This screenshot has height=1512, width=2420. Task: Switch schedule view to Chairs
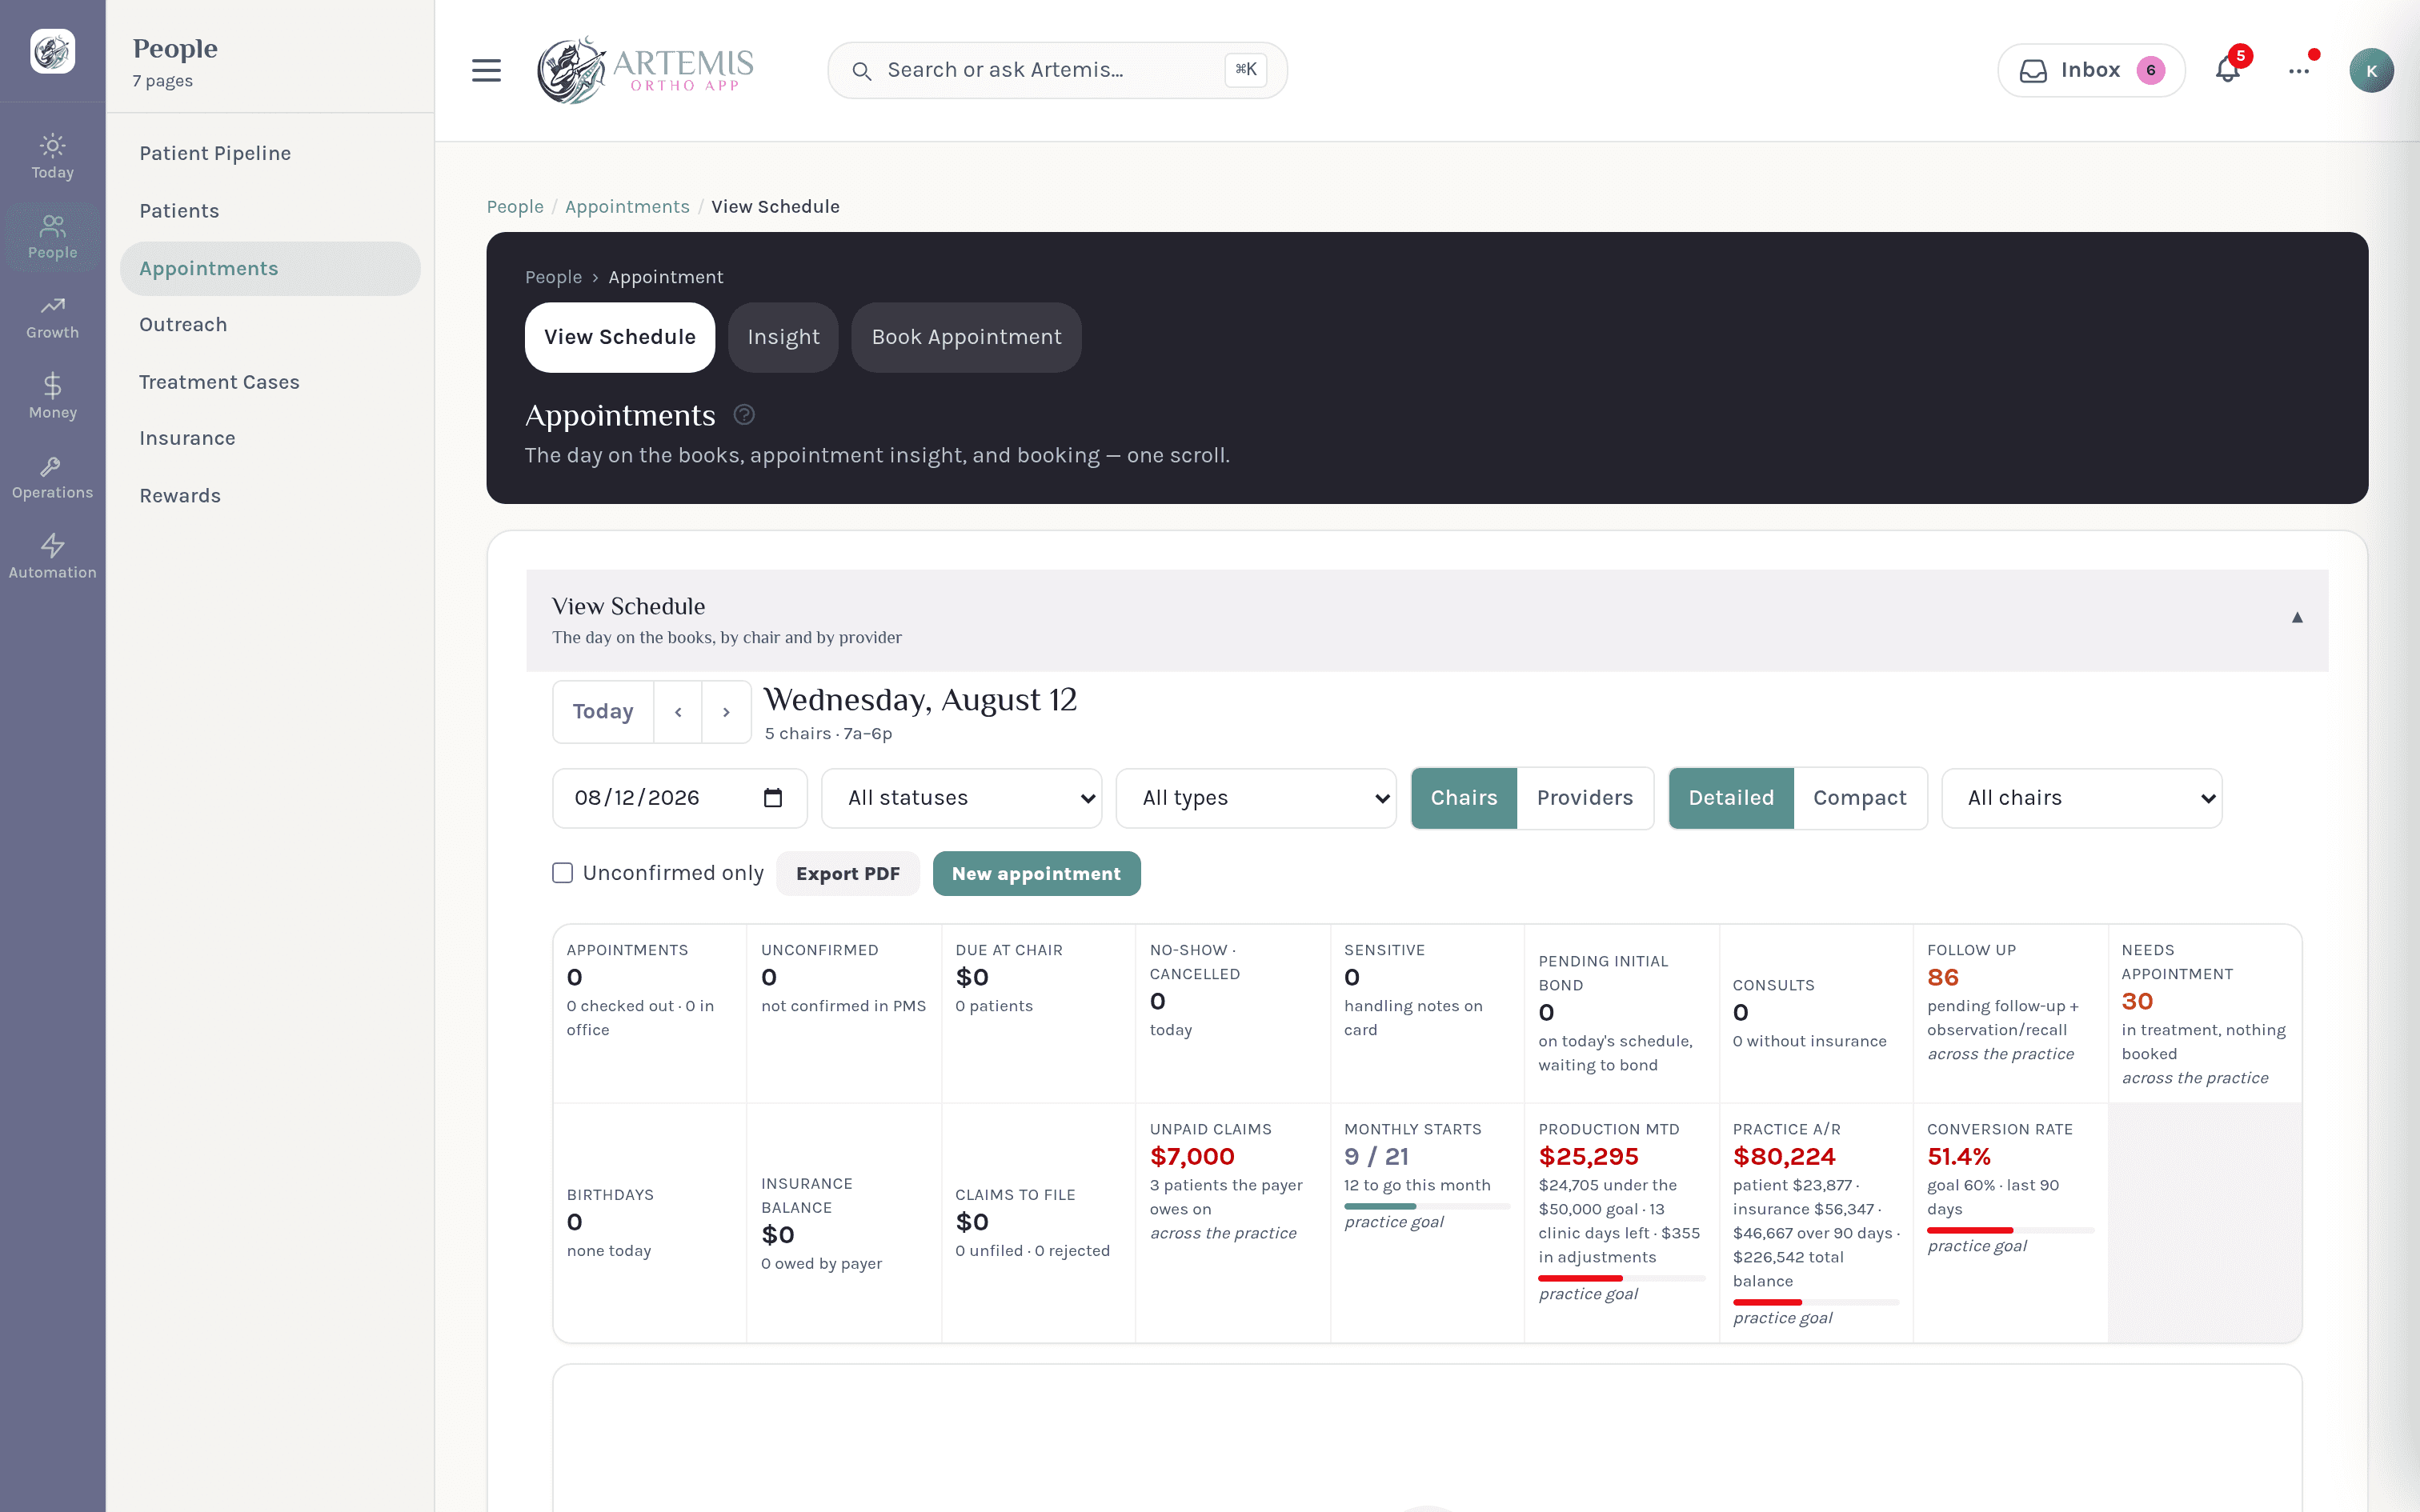coord(1464,798)
